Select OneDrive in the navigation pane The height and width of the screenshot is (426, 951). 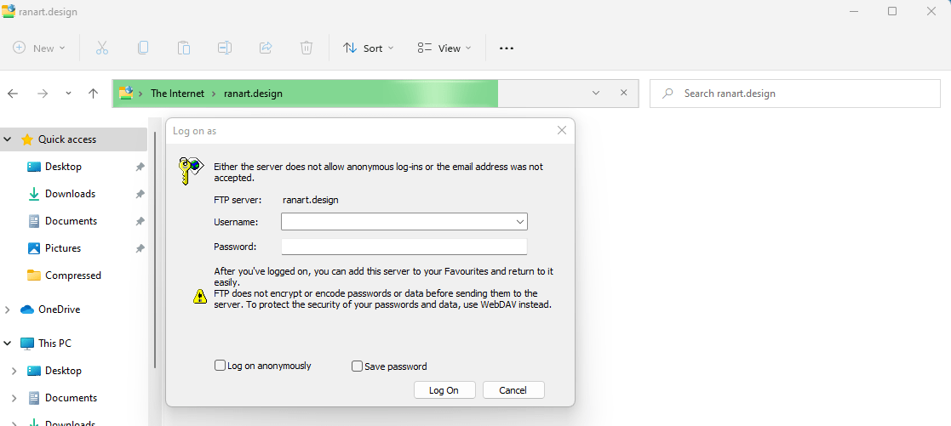(x=60, y=310)
